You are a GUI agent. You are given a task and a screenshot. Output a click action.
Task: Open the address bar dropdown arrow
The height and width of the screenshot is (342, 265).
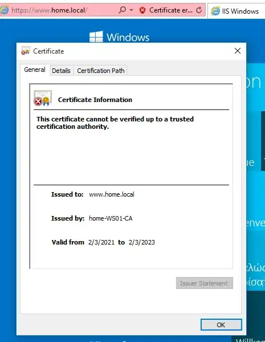coord(131,10)
